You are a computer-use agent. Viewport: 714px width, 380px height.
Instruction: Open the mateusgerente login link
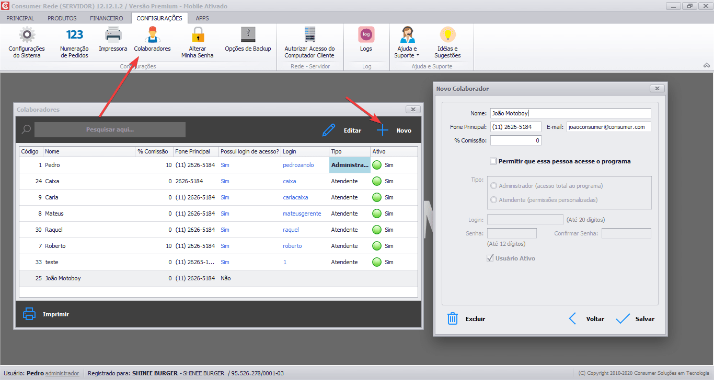(302, 213)
